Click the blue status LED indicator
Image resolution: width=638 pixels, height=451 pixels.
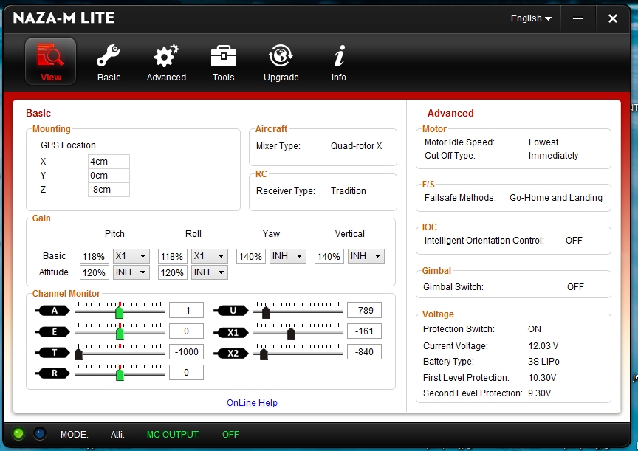39,433
